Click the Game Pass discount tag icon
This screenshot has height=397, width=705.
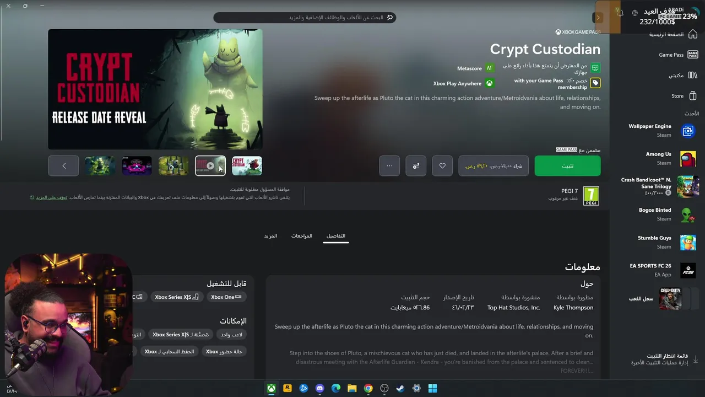click(595, 83)
